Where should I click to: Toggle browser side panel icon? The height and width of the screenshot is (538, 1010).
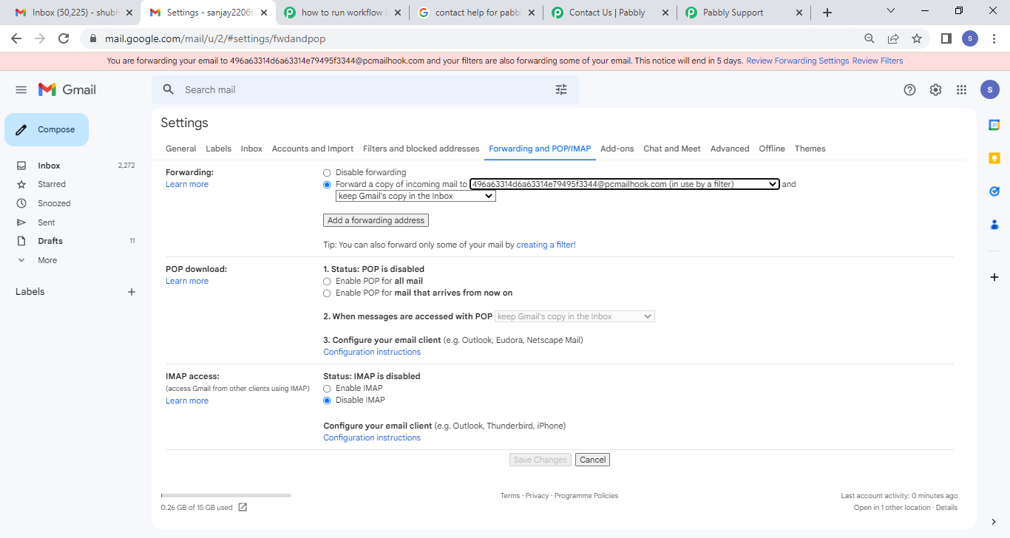pos(946,38)
